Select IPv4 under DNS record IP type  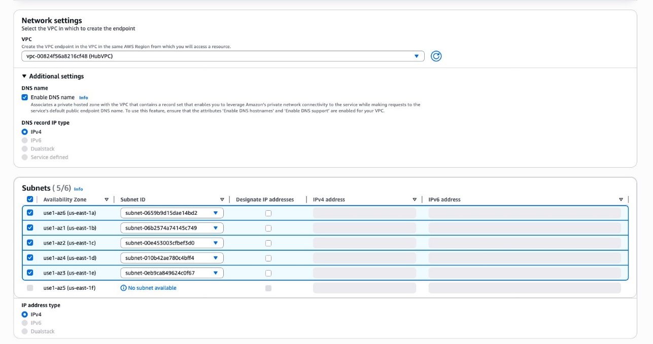[25, 132]
